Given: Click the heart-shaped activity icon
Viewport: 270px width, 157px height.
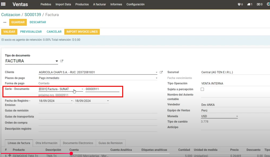Looking at the screenshot, I should [x=239, y=4].
